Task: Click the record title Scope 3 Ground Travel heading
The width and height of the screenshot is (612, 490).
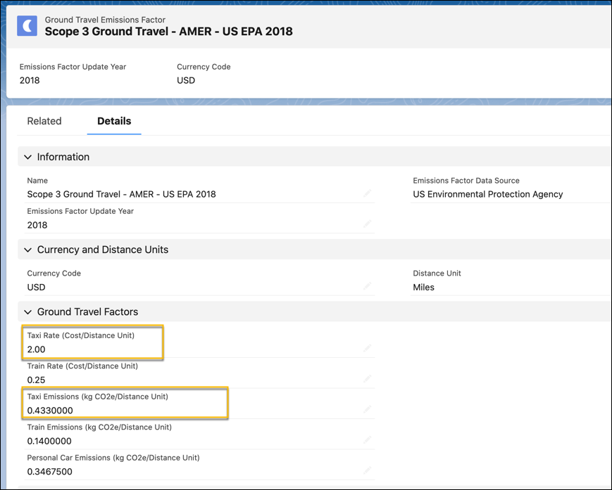Action: (168, 32)
